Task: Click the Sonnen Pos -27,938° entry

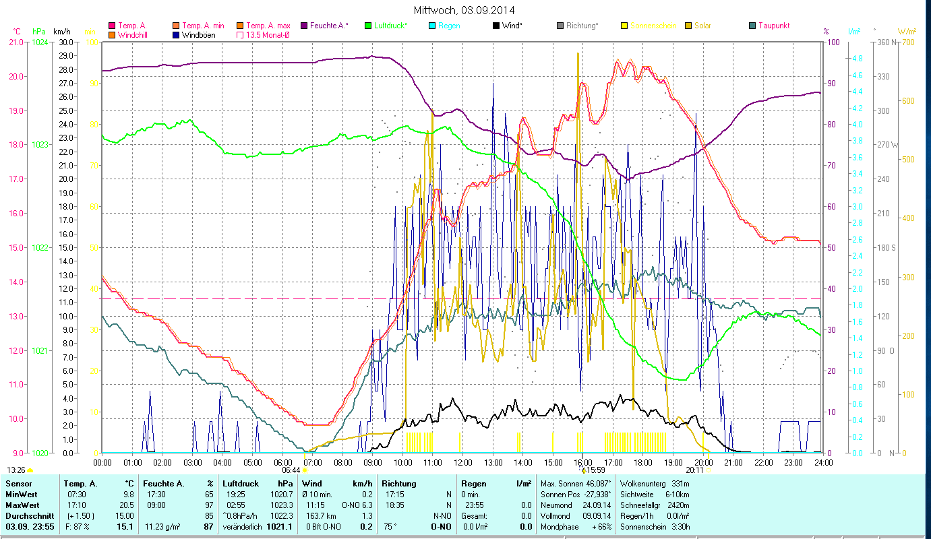Action: (575, 495)
